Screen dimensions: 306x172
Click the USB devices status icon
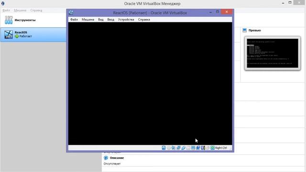[x=183, y=148]
